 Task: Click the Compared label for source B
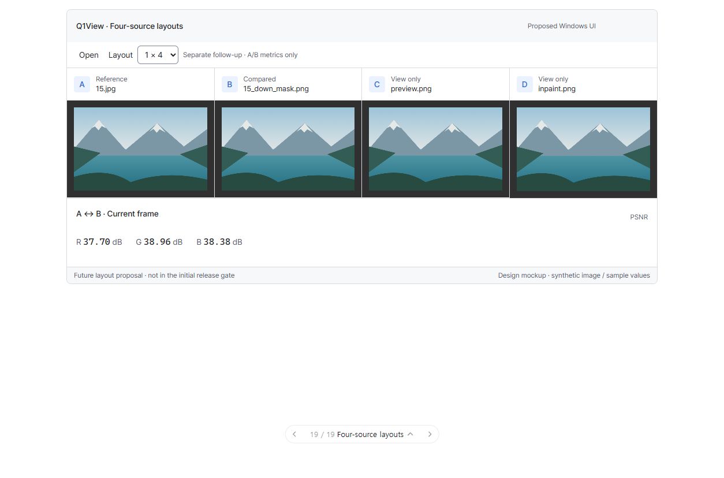[259, 79]
